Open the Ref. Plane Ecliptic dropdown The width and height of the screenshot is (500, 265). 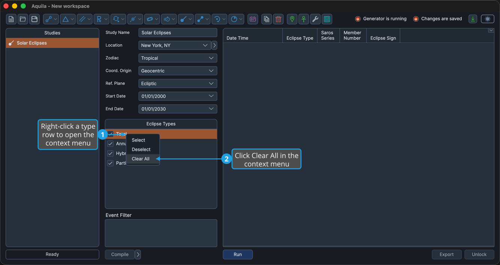(x=178, y=83)
